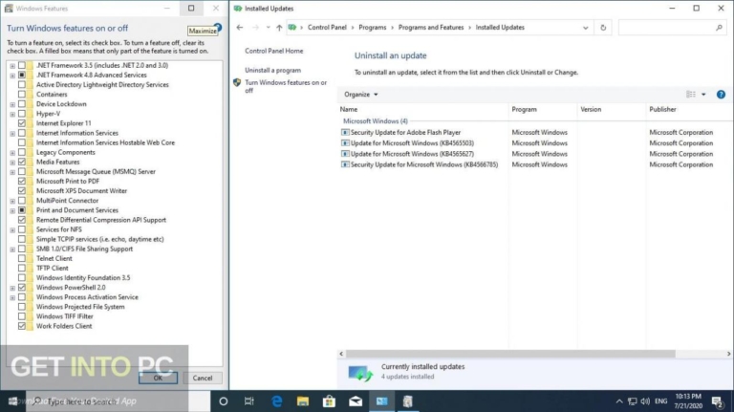
Task: Expand Print and Document Services node
Action: (x=12, y=210)
